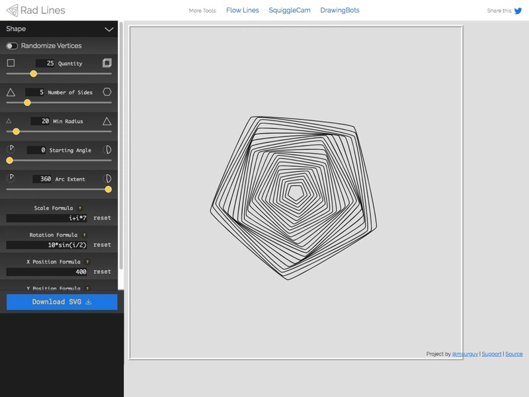Click the Scale Formula input field
This screenshot has height=397, width=529.
point(46,218)
